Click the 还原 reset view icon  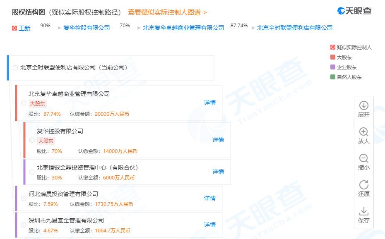[x=363, y=185]
